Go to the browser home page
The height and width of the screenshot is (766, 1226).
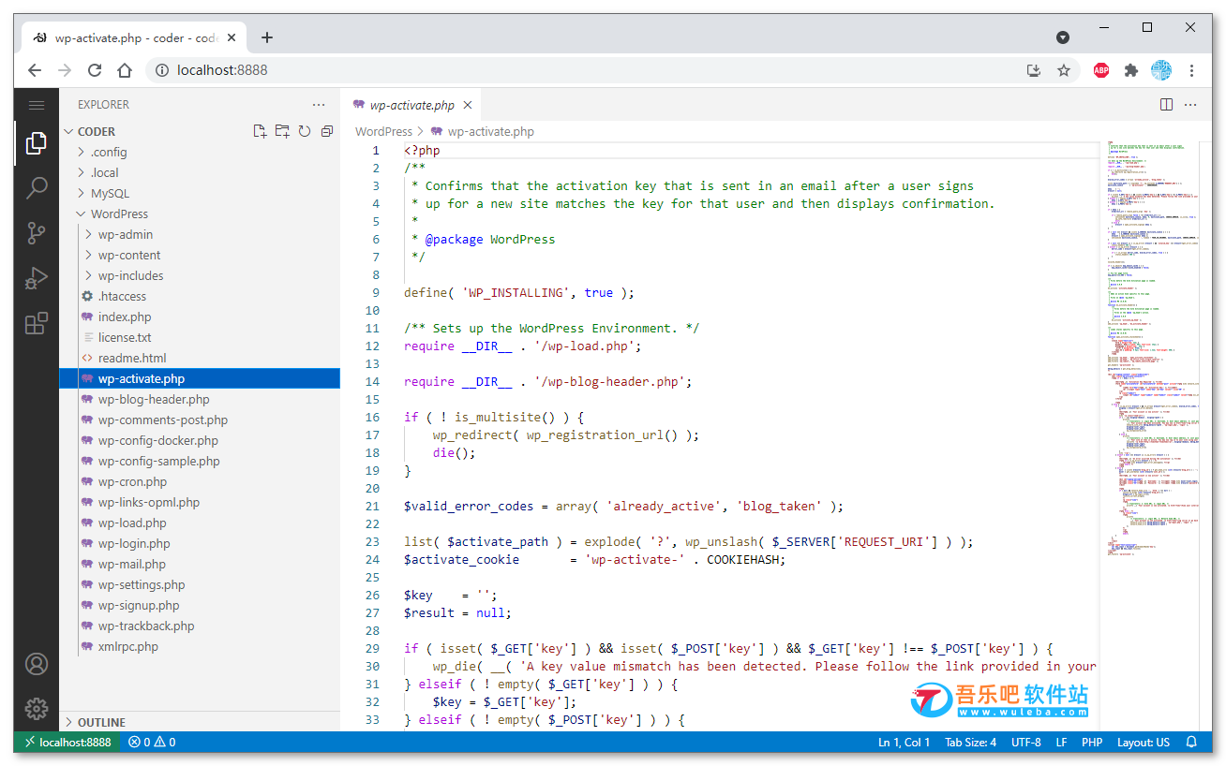point(125,70)
